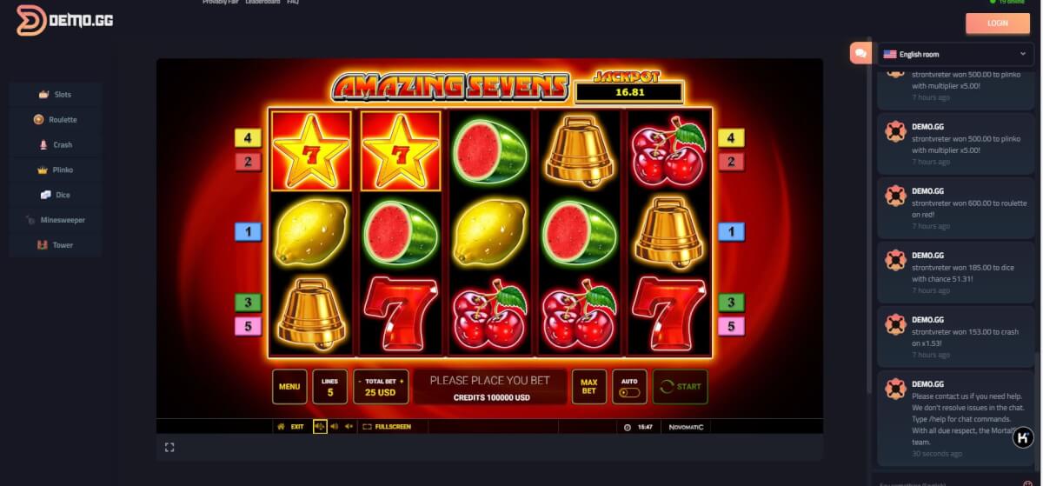Click the orange LOGIN button
This screenshot has height=486, width=1043.
[997, 23]
